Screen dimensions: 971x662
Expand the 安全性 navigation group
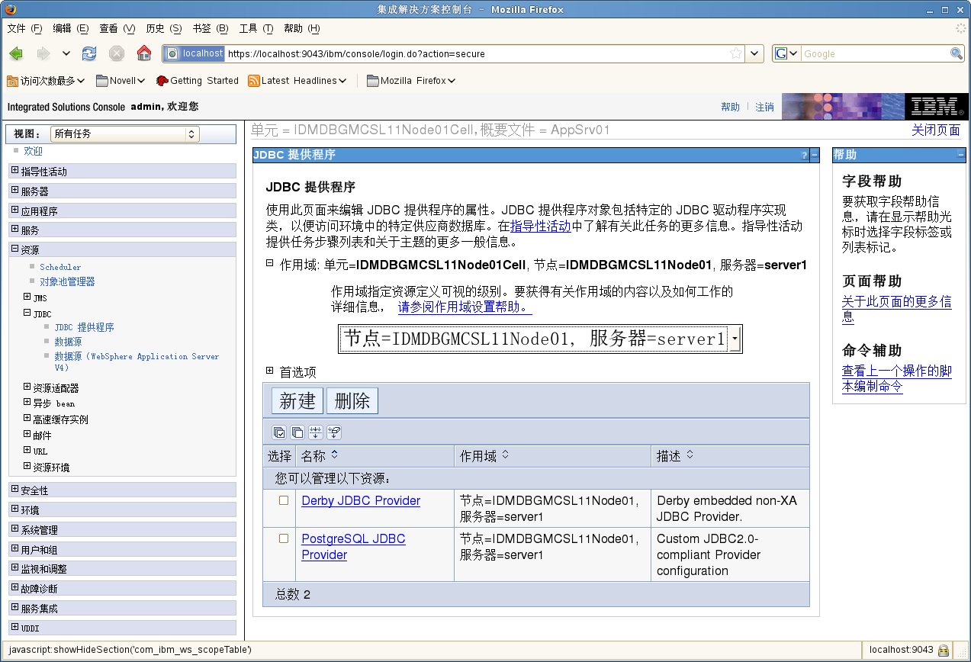point(14,490)
